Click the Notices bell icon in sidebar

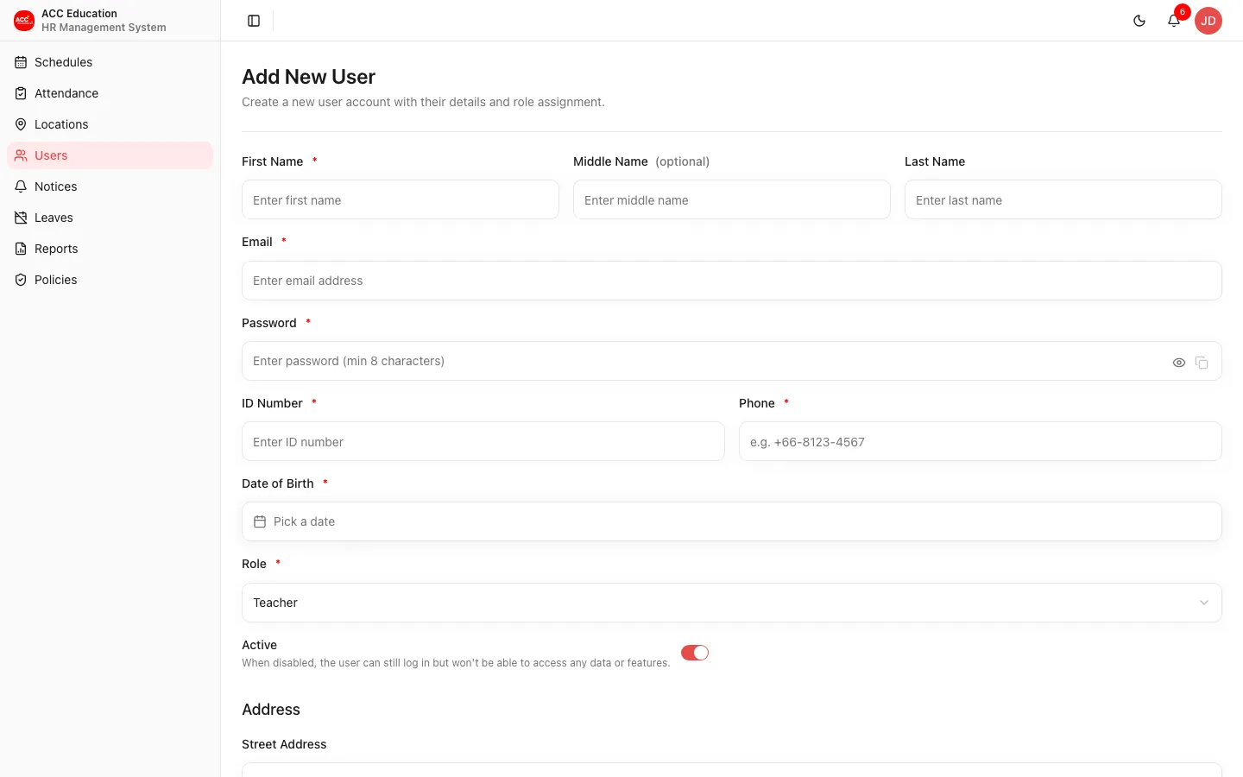[x=21, y=186]
